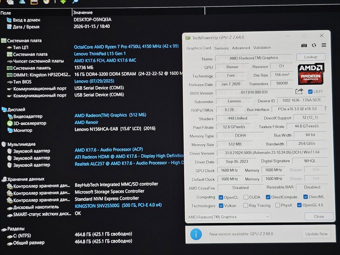The width and height of the screenshot is (340, 255).
Task: Toggle the CUDA checkbox
Action: (x=246, y=197)
